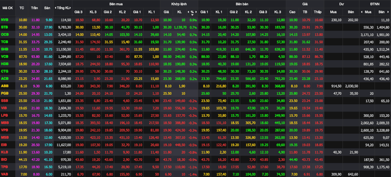Viewport: 391px width, 177px height.
Task: Select TPB change percent -1.1%
Action: coord(193,167)
